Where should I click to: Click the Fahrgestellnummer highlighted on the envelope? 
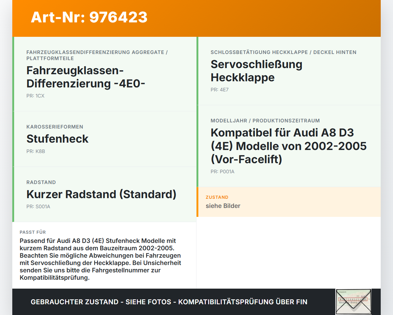(353, 298)
